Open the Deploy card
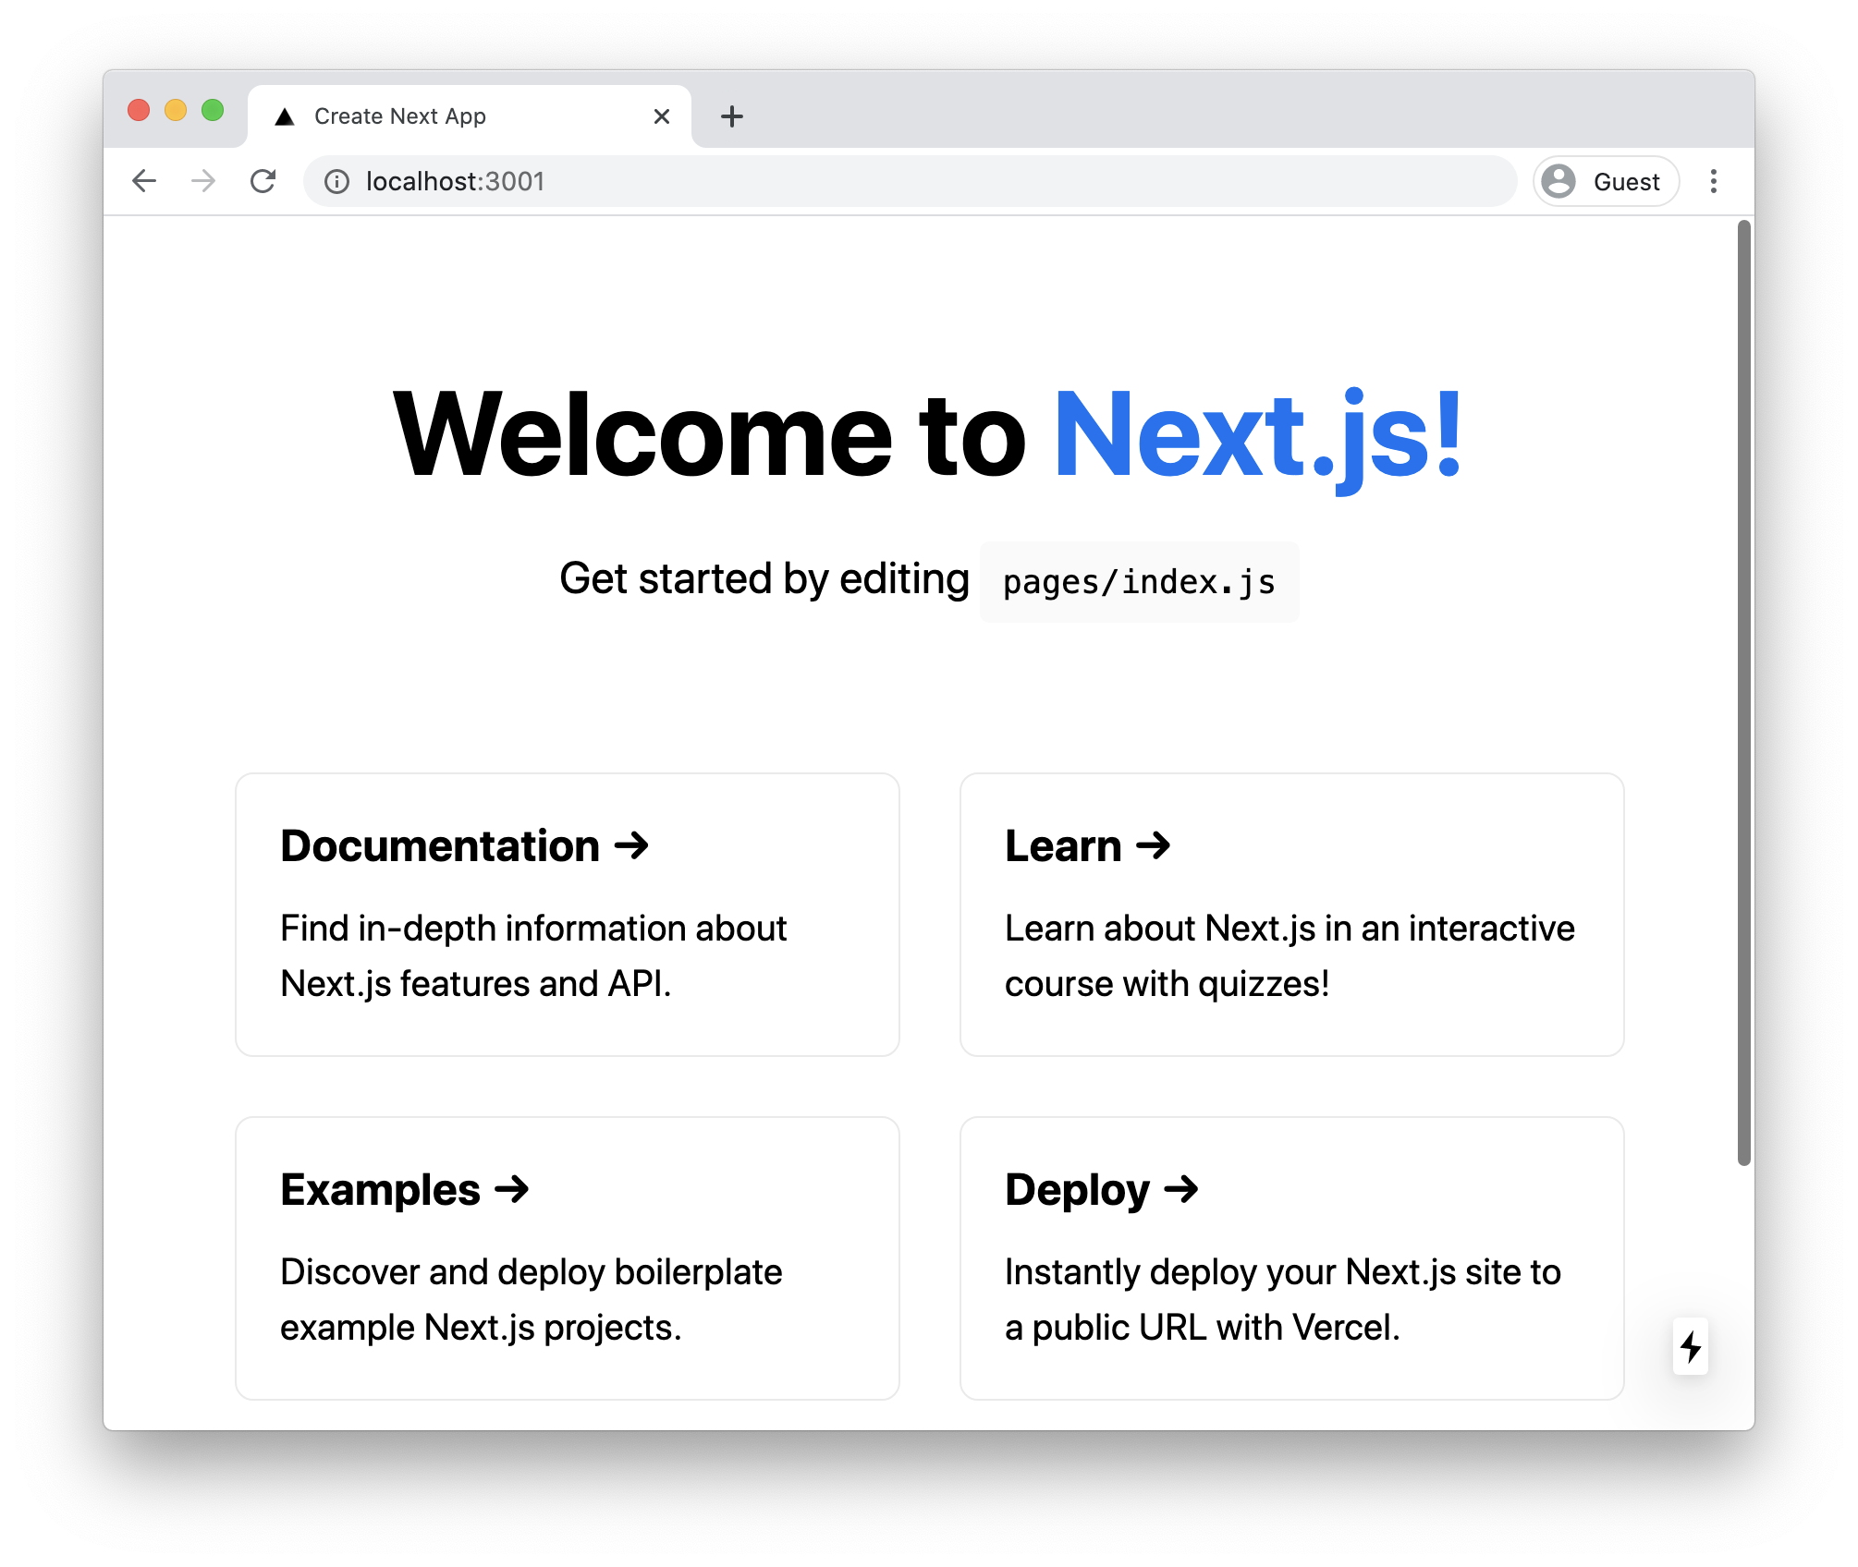 coord(1290,1257)
